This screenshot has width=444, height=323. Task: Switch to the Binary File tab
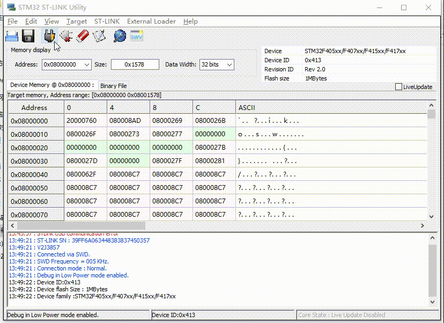click(x=113, y=86)
